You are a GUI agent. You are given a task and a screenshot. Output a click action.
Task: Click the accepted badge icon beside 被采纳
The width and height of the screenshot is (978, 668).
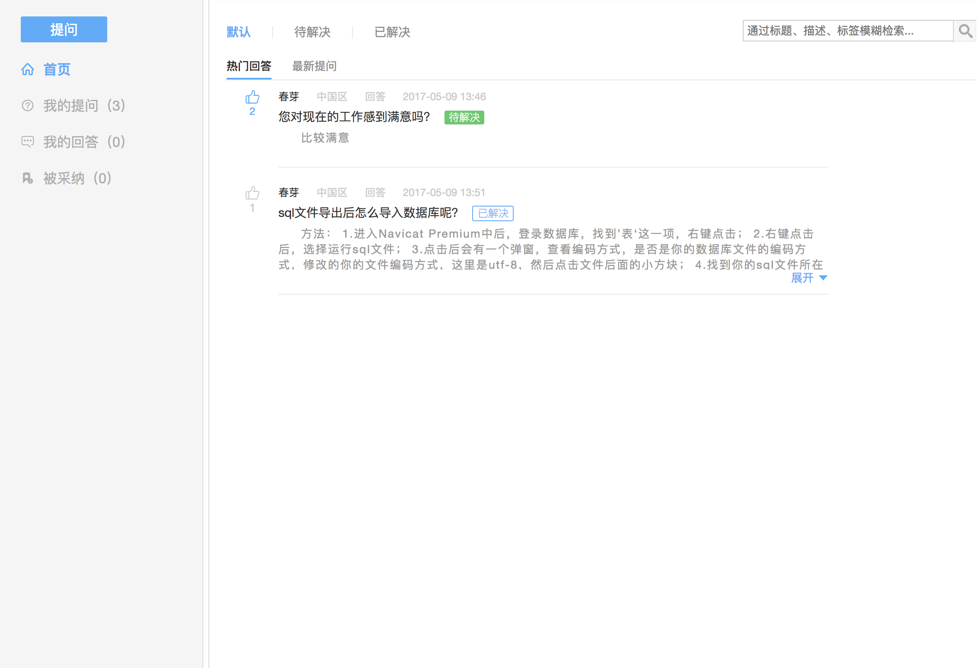click(28, 178)
